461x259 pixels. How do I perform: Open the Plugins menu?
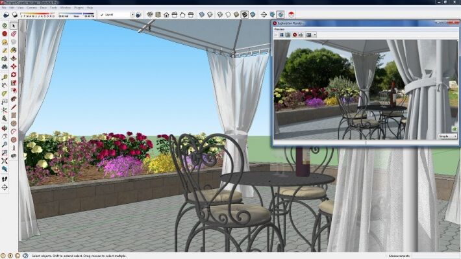coord(79,7)
